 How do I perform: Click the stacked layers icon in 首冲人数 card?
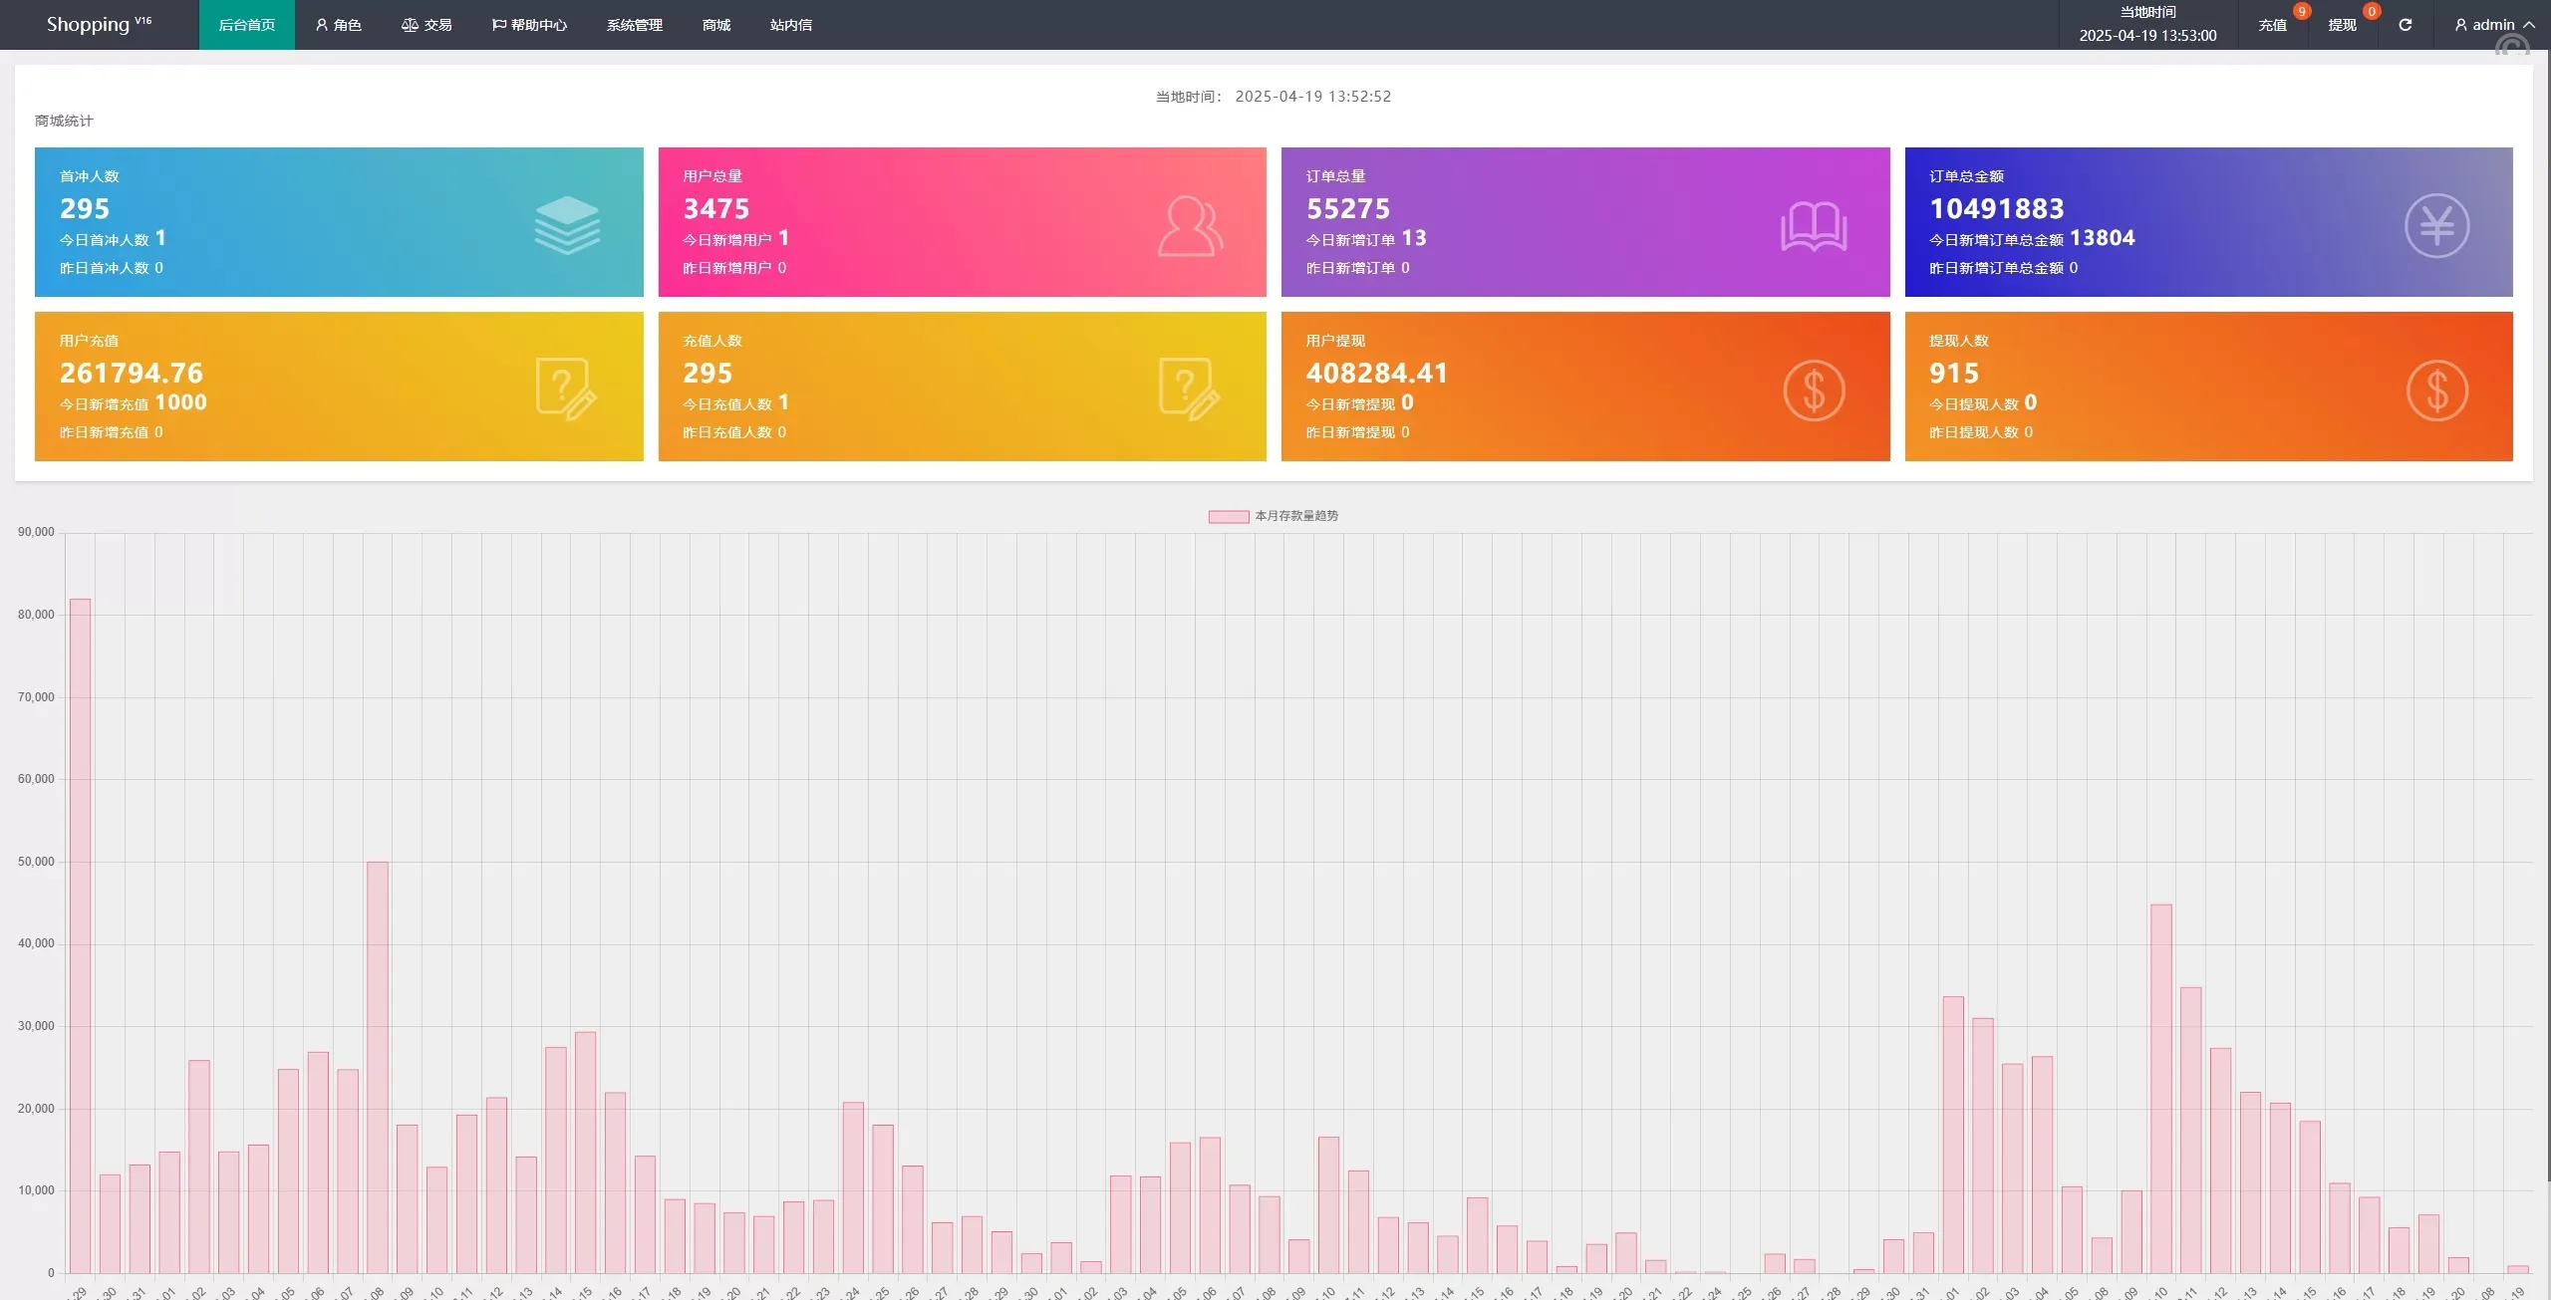pos(567,225)
